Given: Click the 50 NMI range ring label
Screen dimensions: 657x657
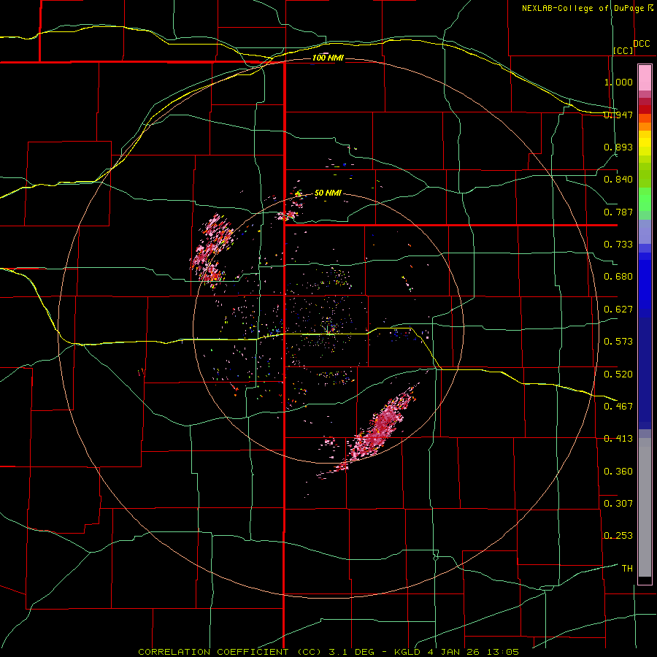Looking at the screenshot, I should coord(328,193).
